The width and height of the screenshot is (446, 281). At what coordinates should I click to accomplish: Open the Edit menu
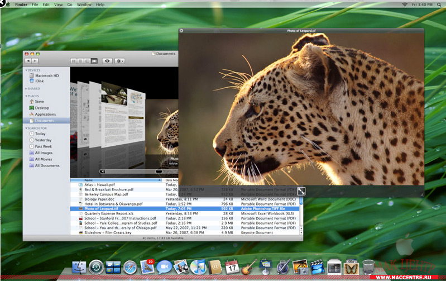pos(46,4)
